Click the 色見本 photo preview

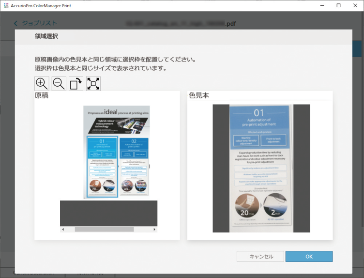tap(261, 168)
